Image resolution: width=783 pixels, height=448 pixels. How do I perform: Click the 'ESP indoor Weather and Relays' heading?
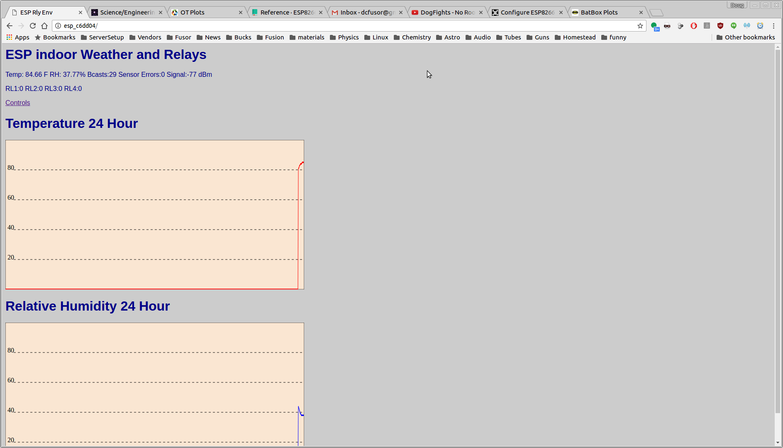coord(106,54)
